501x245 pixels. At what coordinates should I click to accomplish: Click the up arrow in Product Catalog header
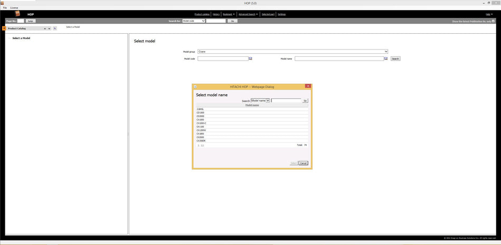[x=45, y=28]
